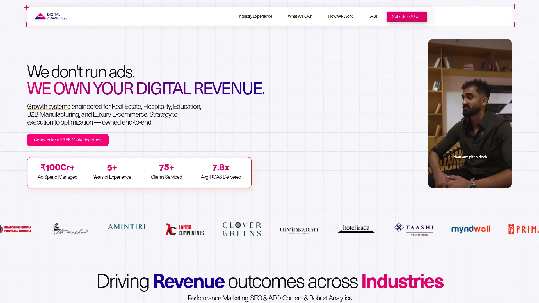The height and width of the screenshot is (303, 539).
Task: Click the Amintiri client logo
Action: [127, 229]
